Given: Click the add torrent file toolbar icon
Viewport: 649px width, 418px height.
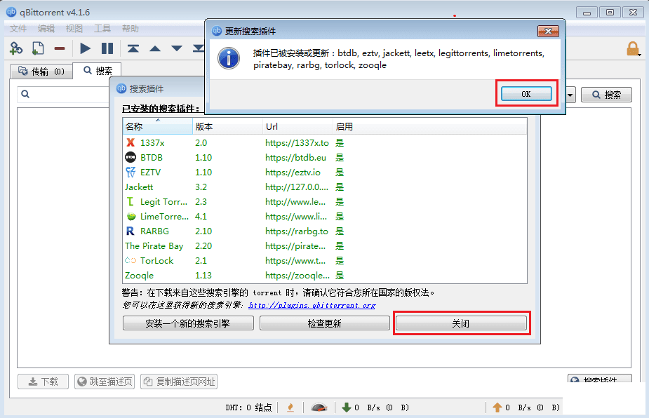Looking at the screenshot, I should (x=38, y=48).
